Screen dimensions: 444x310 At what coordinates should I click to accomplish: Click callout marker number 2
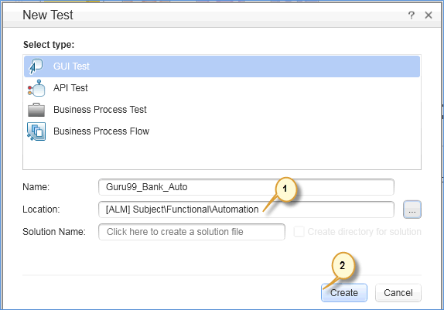point(343,266)
